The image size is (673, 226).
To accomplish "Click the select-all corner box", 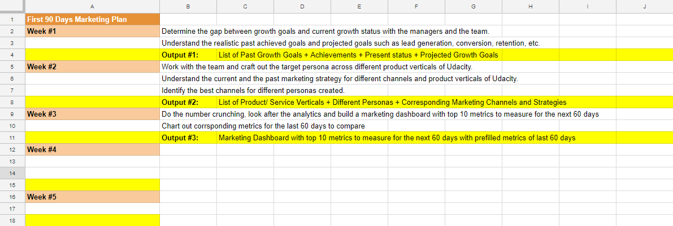I will tap(12, 6).
